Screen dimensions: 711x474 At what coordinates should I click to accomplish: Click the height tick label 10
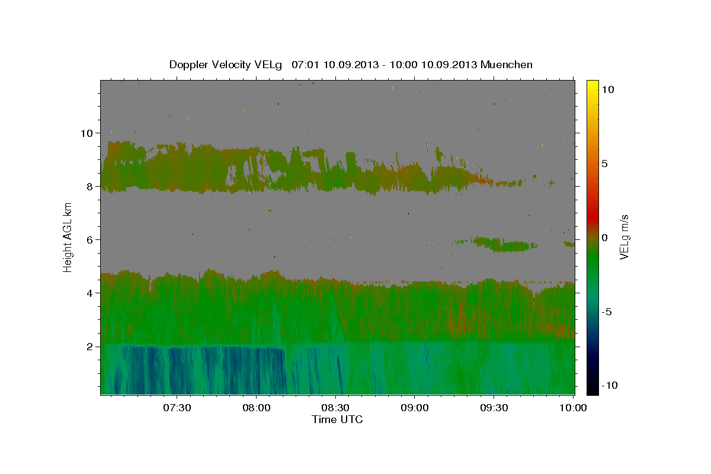click(88, 133)
